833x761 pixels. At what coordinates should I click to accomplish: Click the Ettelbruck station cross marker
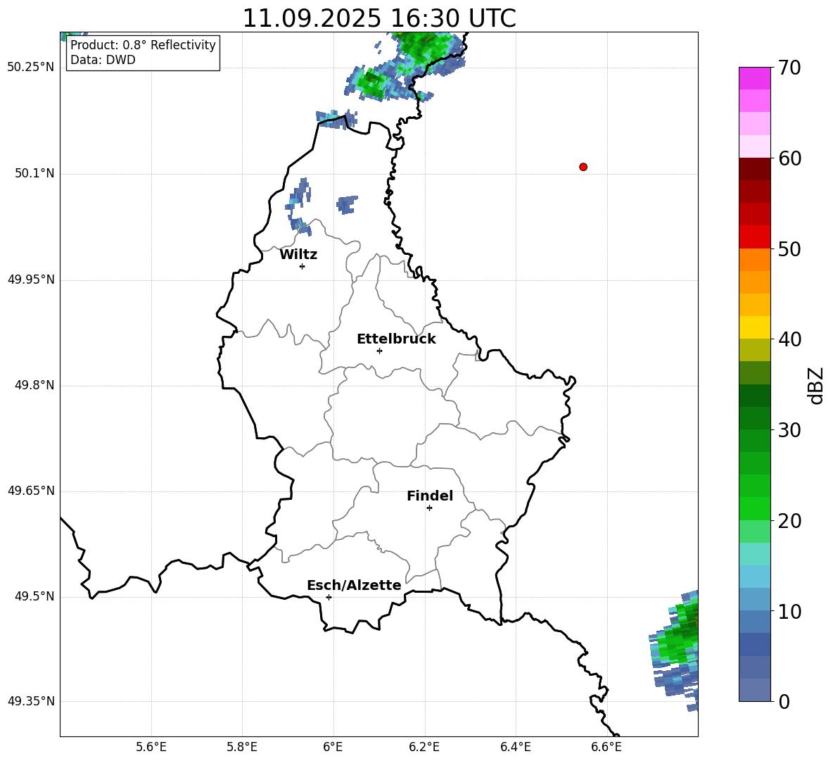[x=379, y=351]
